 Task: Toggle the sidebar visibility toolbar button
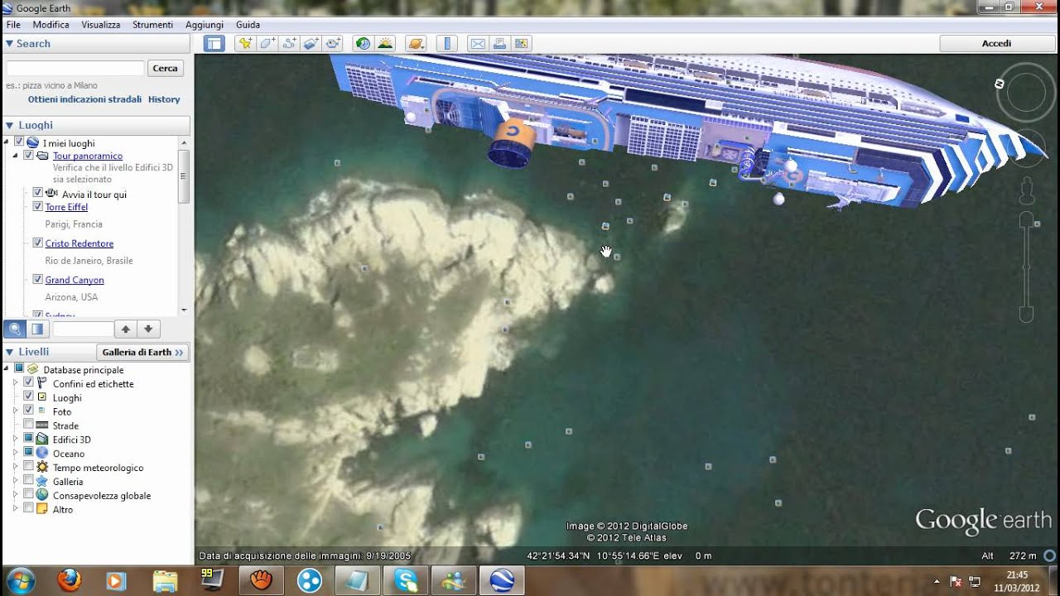coord(214,44)
